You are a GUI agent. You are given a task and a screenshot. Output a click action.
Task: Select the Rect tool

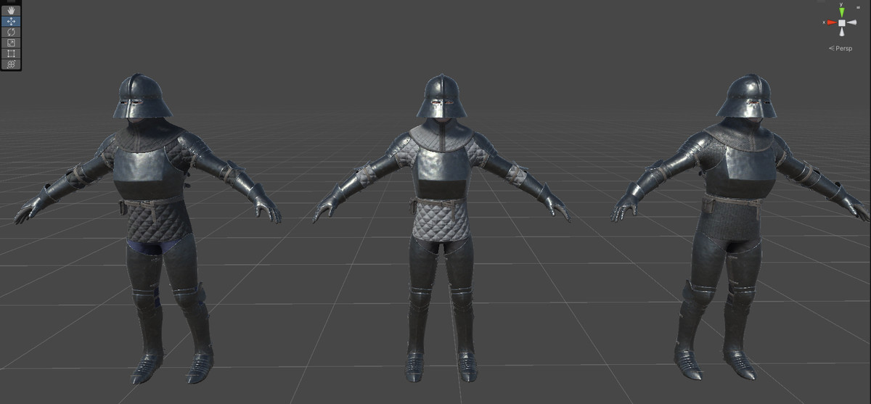(x=11, y=54)
